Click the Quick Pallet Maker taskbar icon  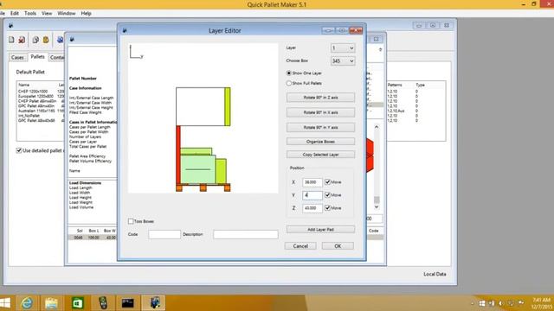(154, 303)
